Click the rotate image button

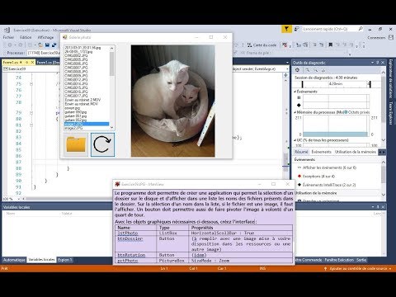[x=102, y=144]
